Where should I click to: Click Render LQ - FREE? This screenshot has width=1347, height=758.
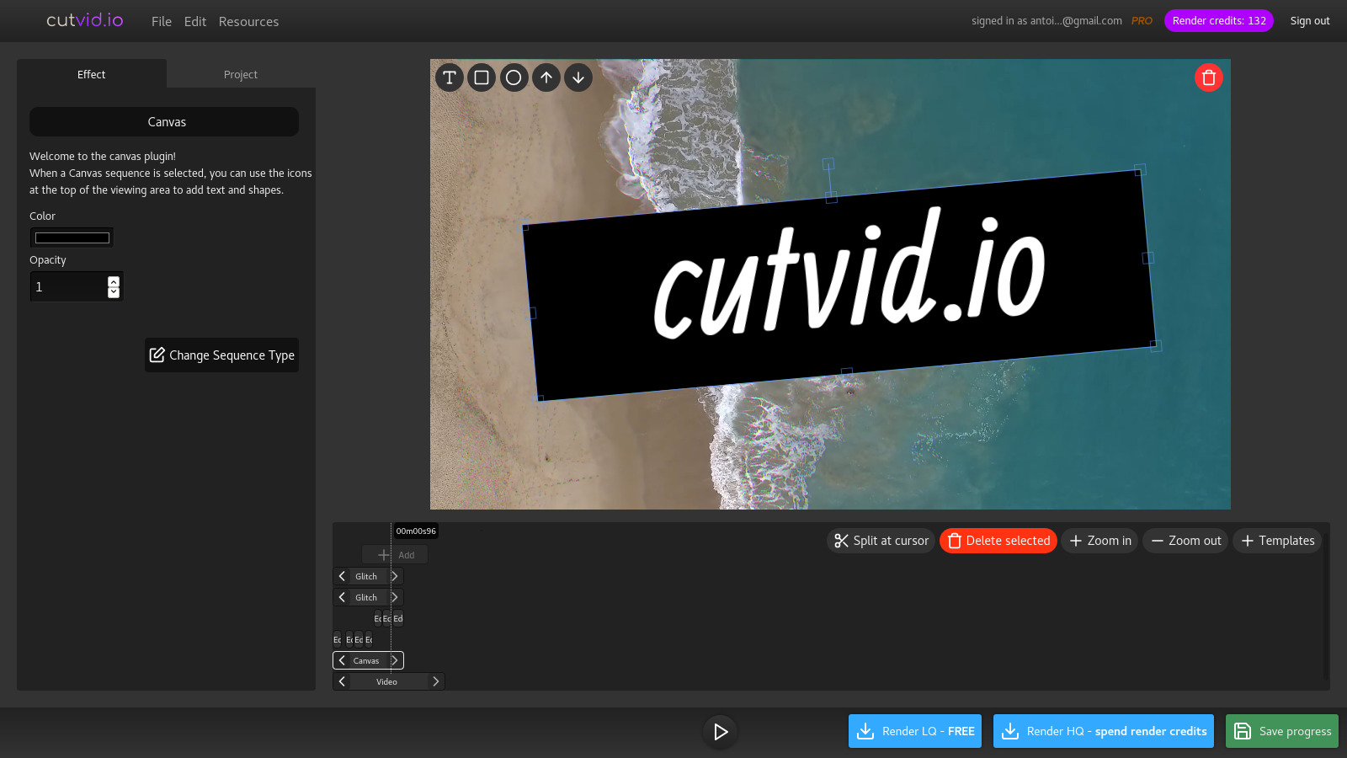(x=915, y=731)
